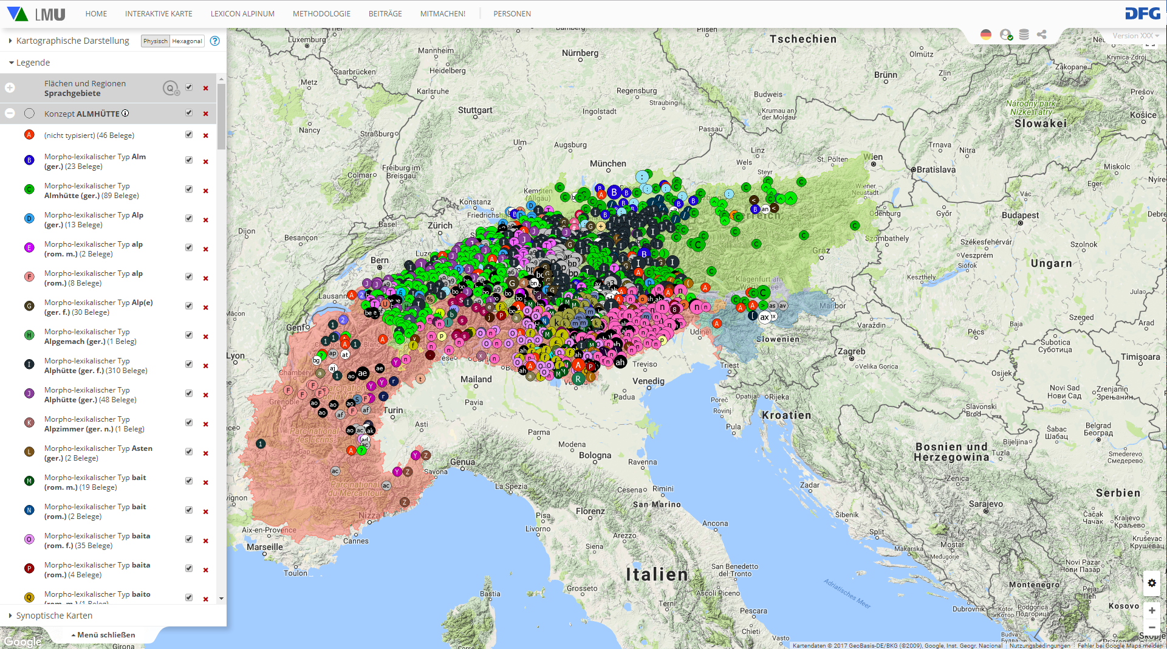Image resolution: width=1167 pixels, height=649 pixels.
Task: Click the database stack icon
Action: pos(1024,35)
